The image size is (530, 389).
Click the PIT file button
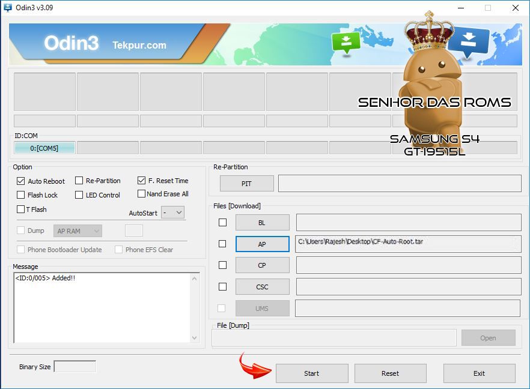(x=246, y=184)
